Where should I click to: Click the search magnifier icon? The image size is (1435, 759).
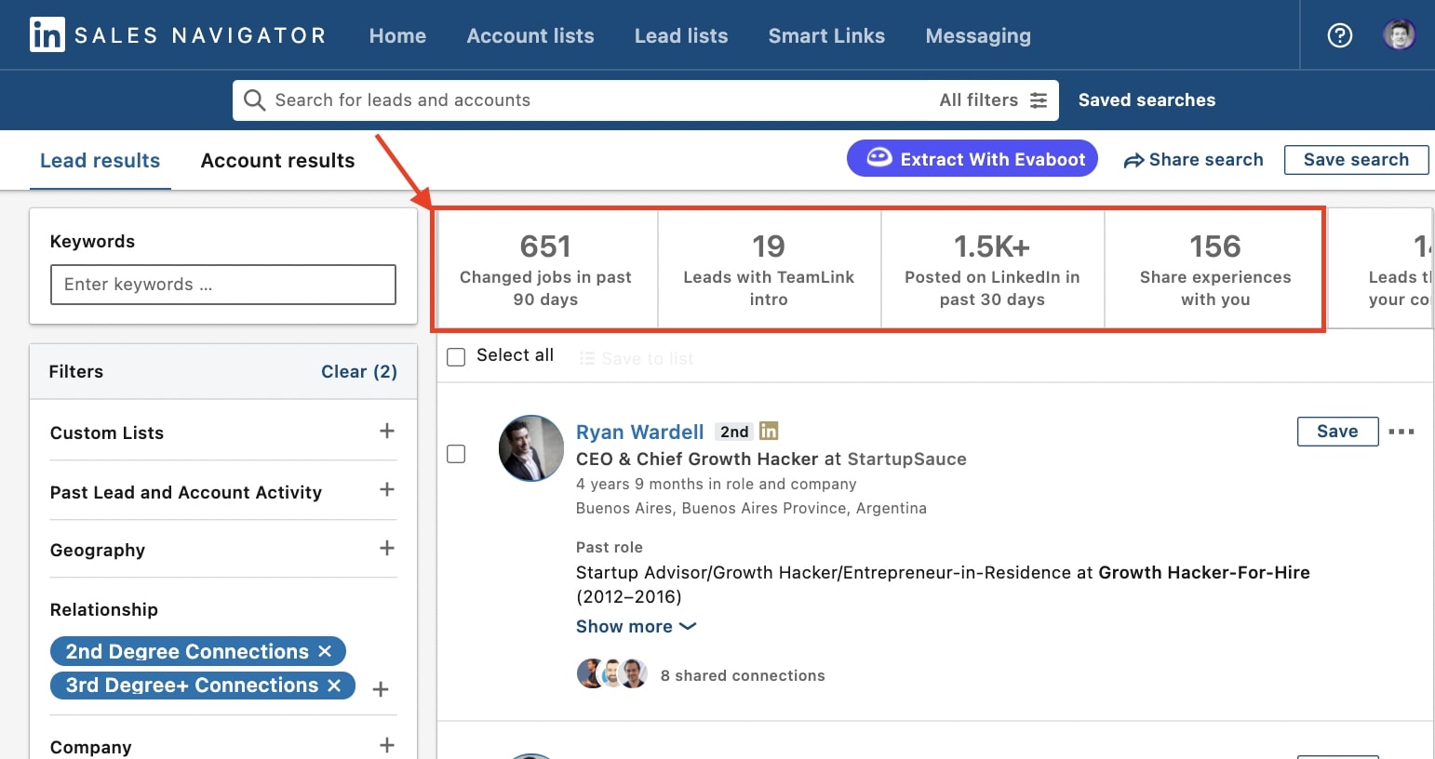254,100
